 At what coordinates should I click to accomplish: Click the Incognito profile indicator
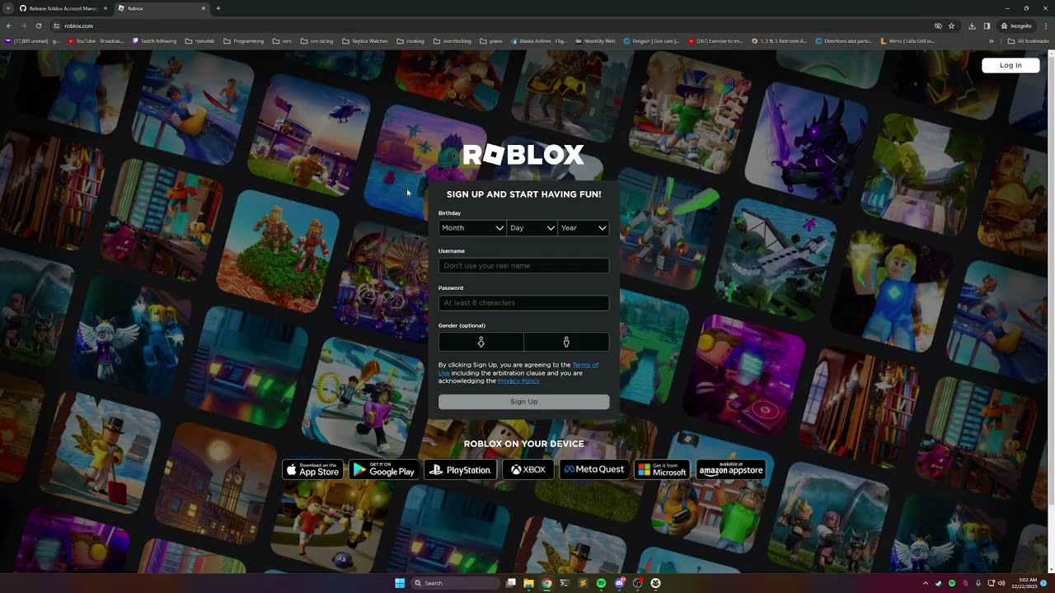1016,26
